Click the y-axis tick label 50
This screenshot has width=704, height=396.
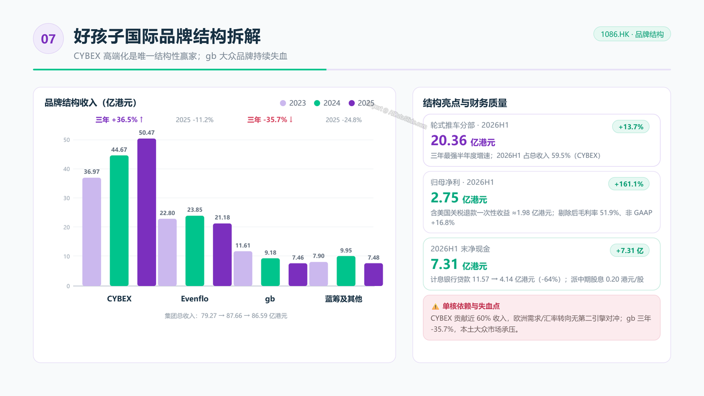click(x=67, y=140)
